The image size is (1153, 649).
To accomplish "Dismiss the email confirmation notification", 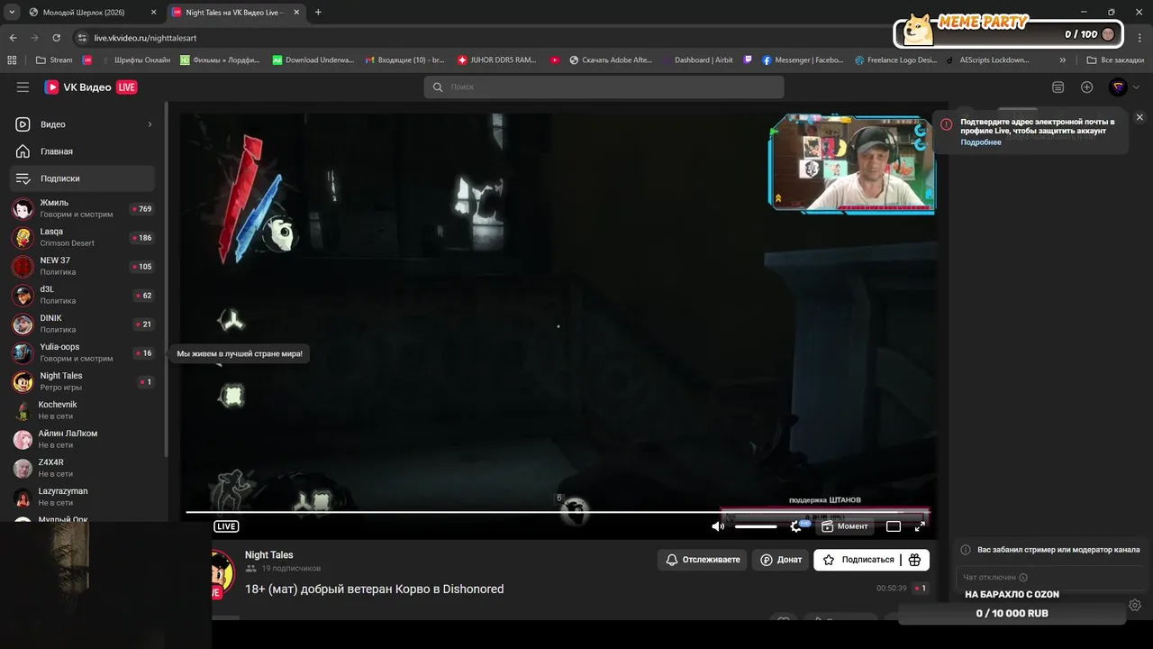I will click(1139, 117).
